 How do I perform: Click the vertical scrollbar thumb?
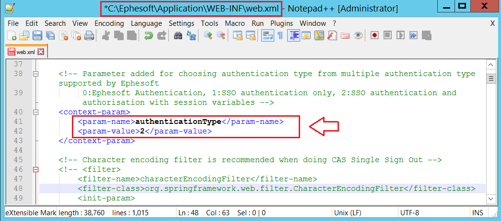pyautogui.click(x=490, y=78)
